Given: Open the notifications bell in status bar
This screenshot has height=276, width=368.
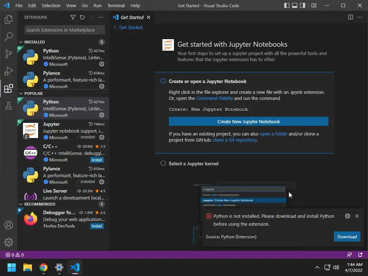Looking at the screenshot, I should pyautogui.click(x=360, y=255).
